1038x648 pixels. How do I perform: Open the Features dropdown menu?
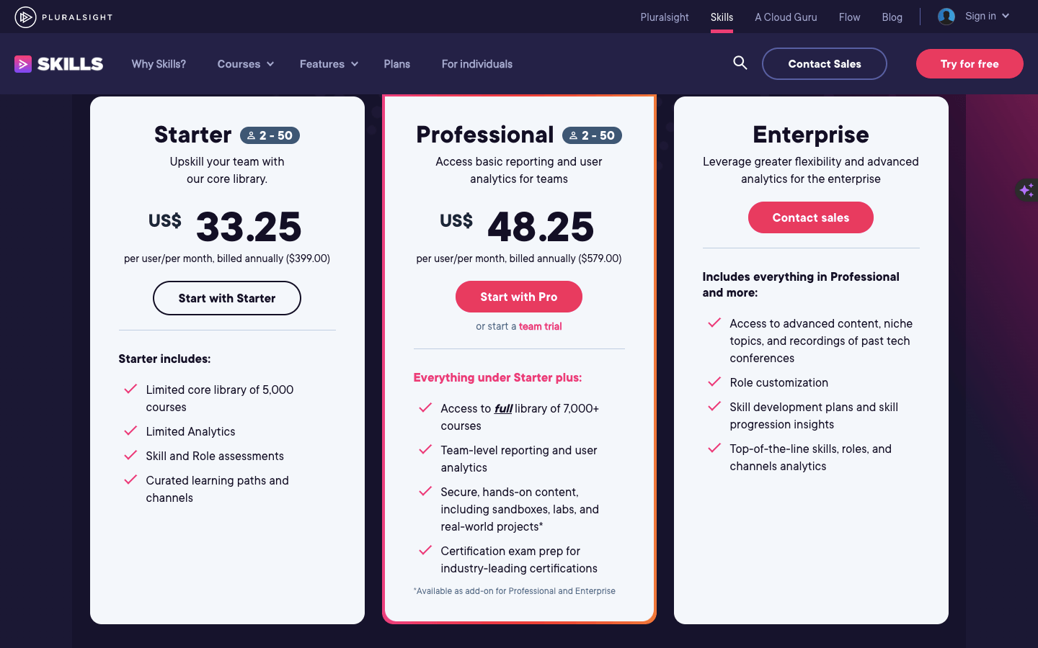[329, 64]
